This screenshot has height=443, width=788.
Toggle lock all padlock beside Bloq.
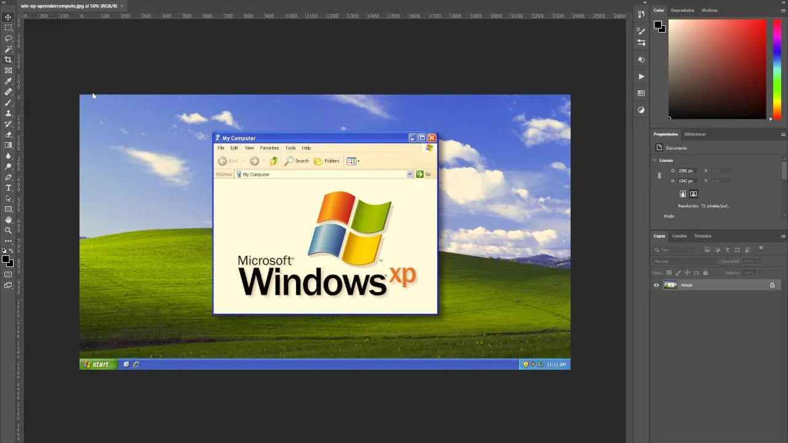click(x=706, y=273)
